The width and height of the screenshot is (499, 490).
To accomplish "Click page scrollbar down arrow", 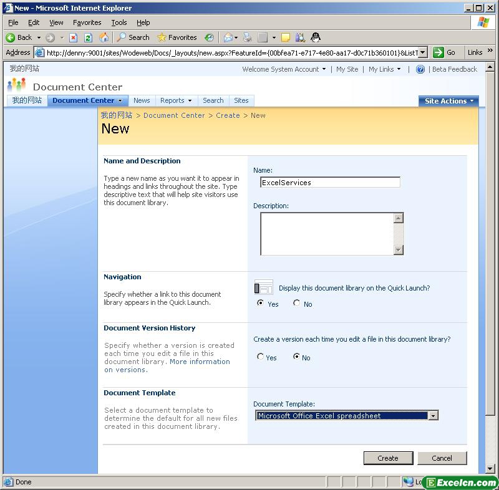I will coord(490,468).
